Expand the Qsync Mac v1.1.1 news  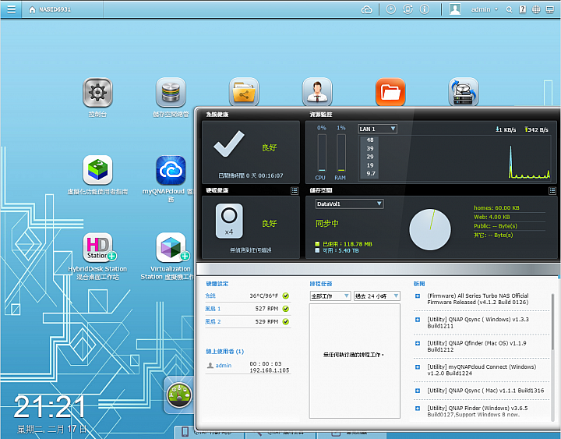coord(418,391)
